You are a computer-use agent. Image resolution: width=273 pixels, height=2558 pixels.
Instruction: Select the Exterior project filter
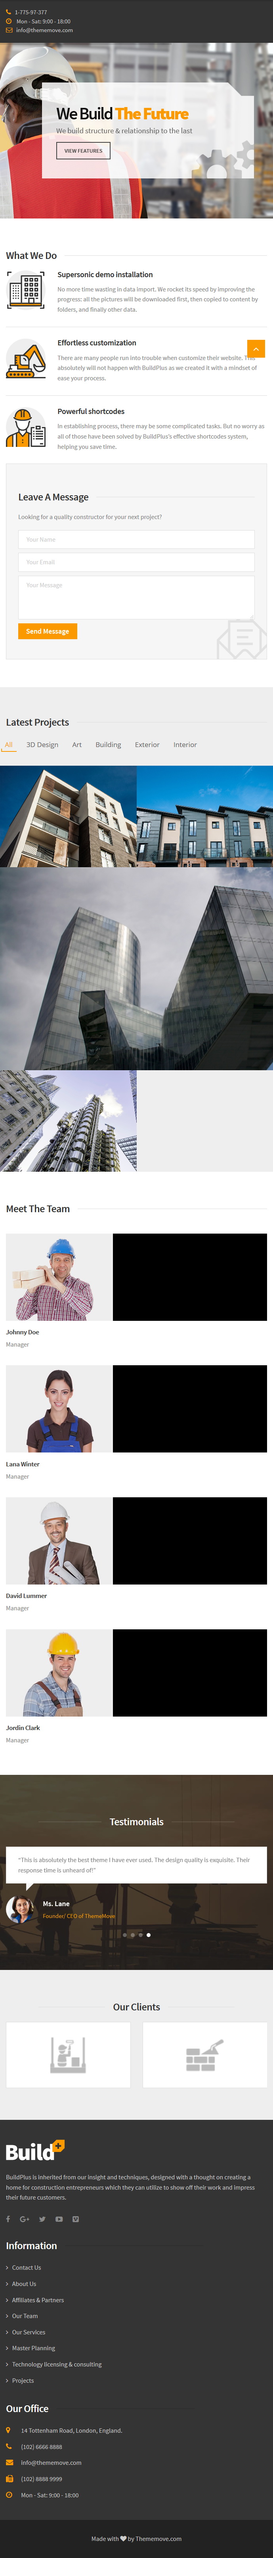147,744
